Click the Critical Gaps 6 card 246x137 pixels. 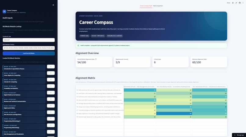click(x=170, y=62)
